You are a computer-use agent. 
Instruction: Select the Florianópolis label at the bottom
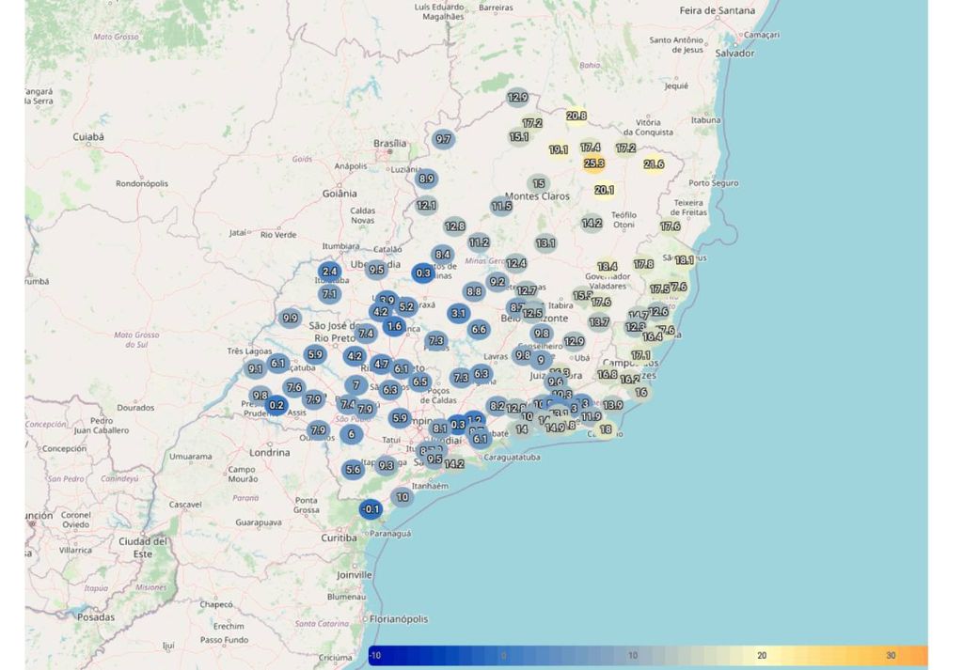coord(398,618)
